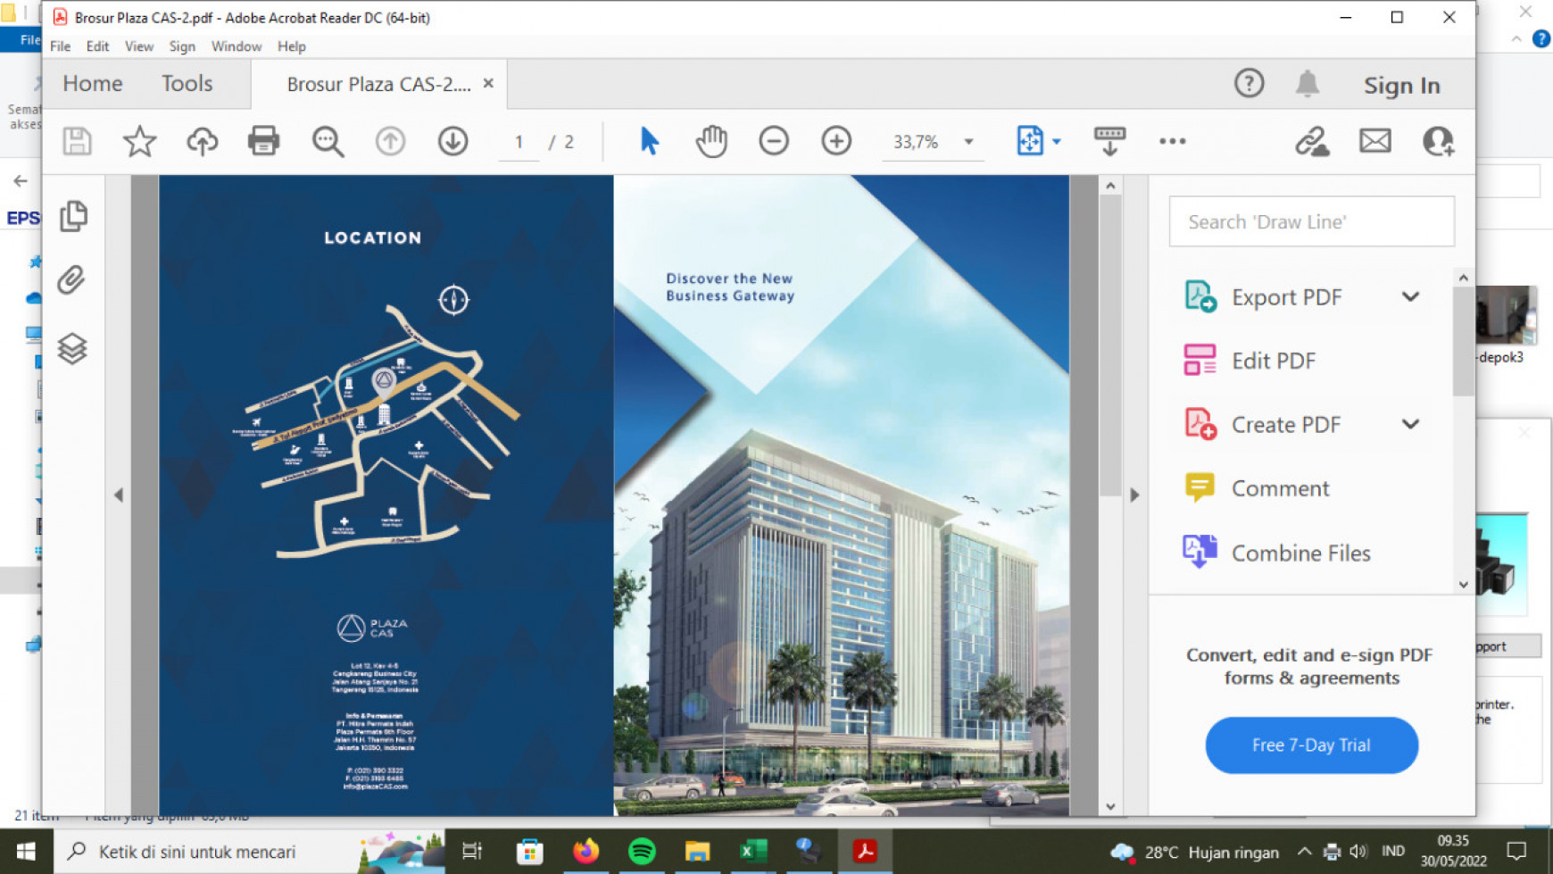Viewport: 1553px width, 874px height.
Task: Click the current page number field
Action: click(x=519, y=142)
